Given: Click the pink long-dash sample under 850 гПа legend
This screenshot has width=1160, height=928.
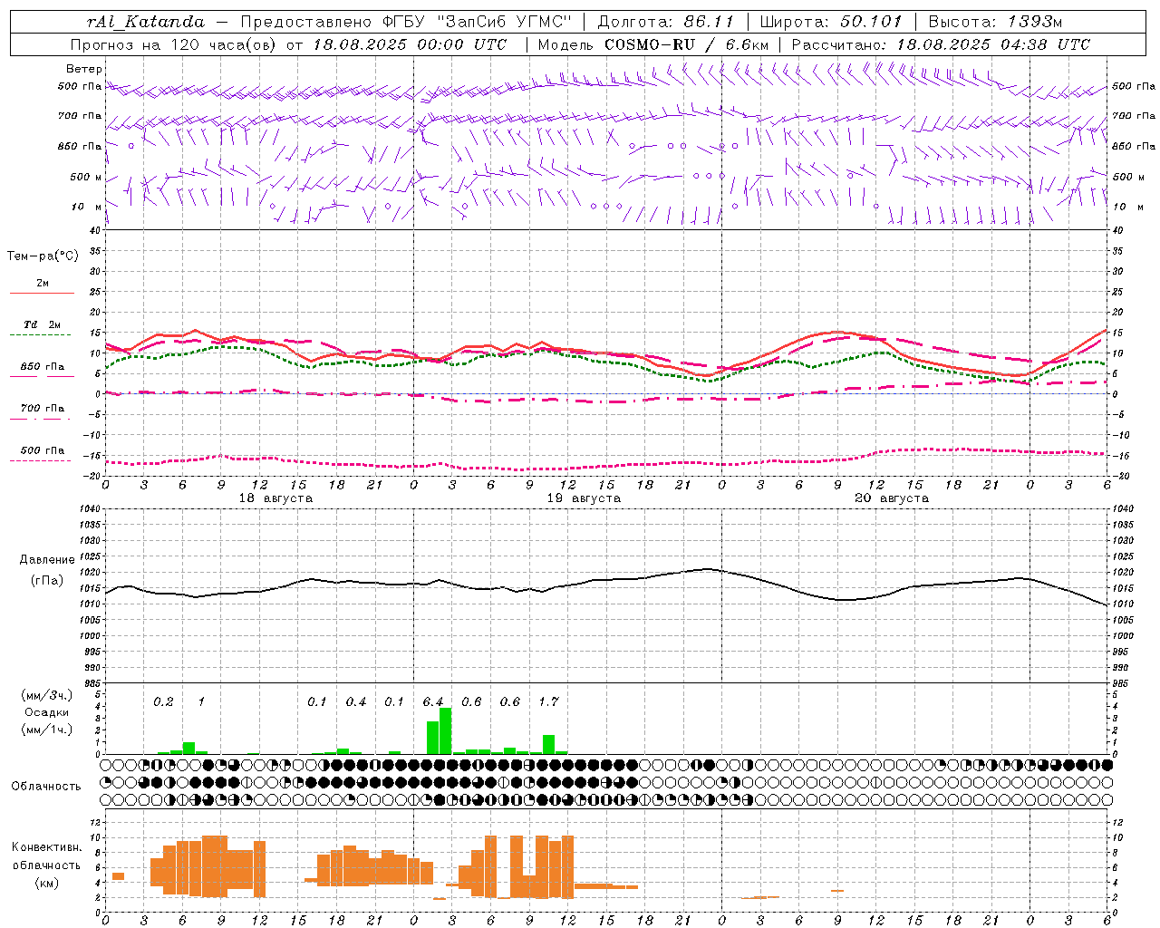Looking at the screenshot, I should tap(40, 377).
